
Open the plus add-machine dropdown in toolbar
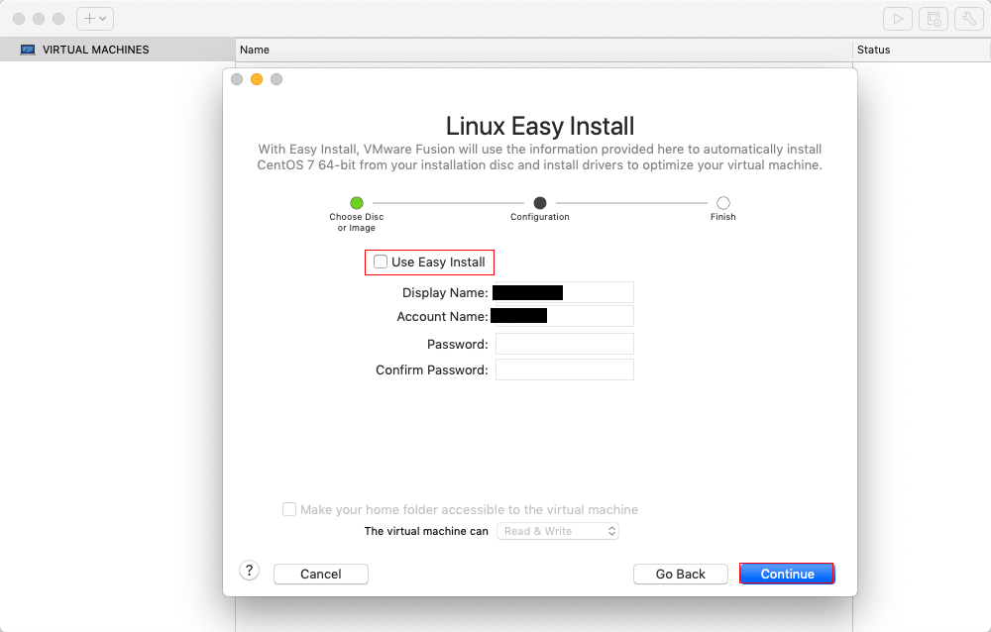click(x=95, y=19)
